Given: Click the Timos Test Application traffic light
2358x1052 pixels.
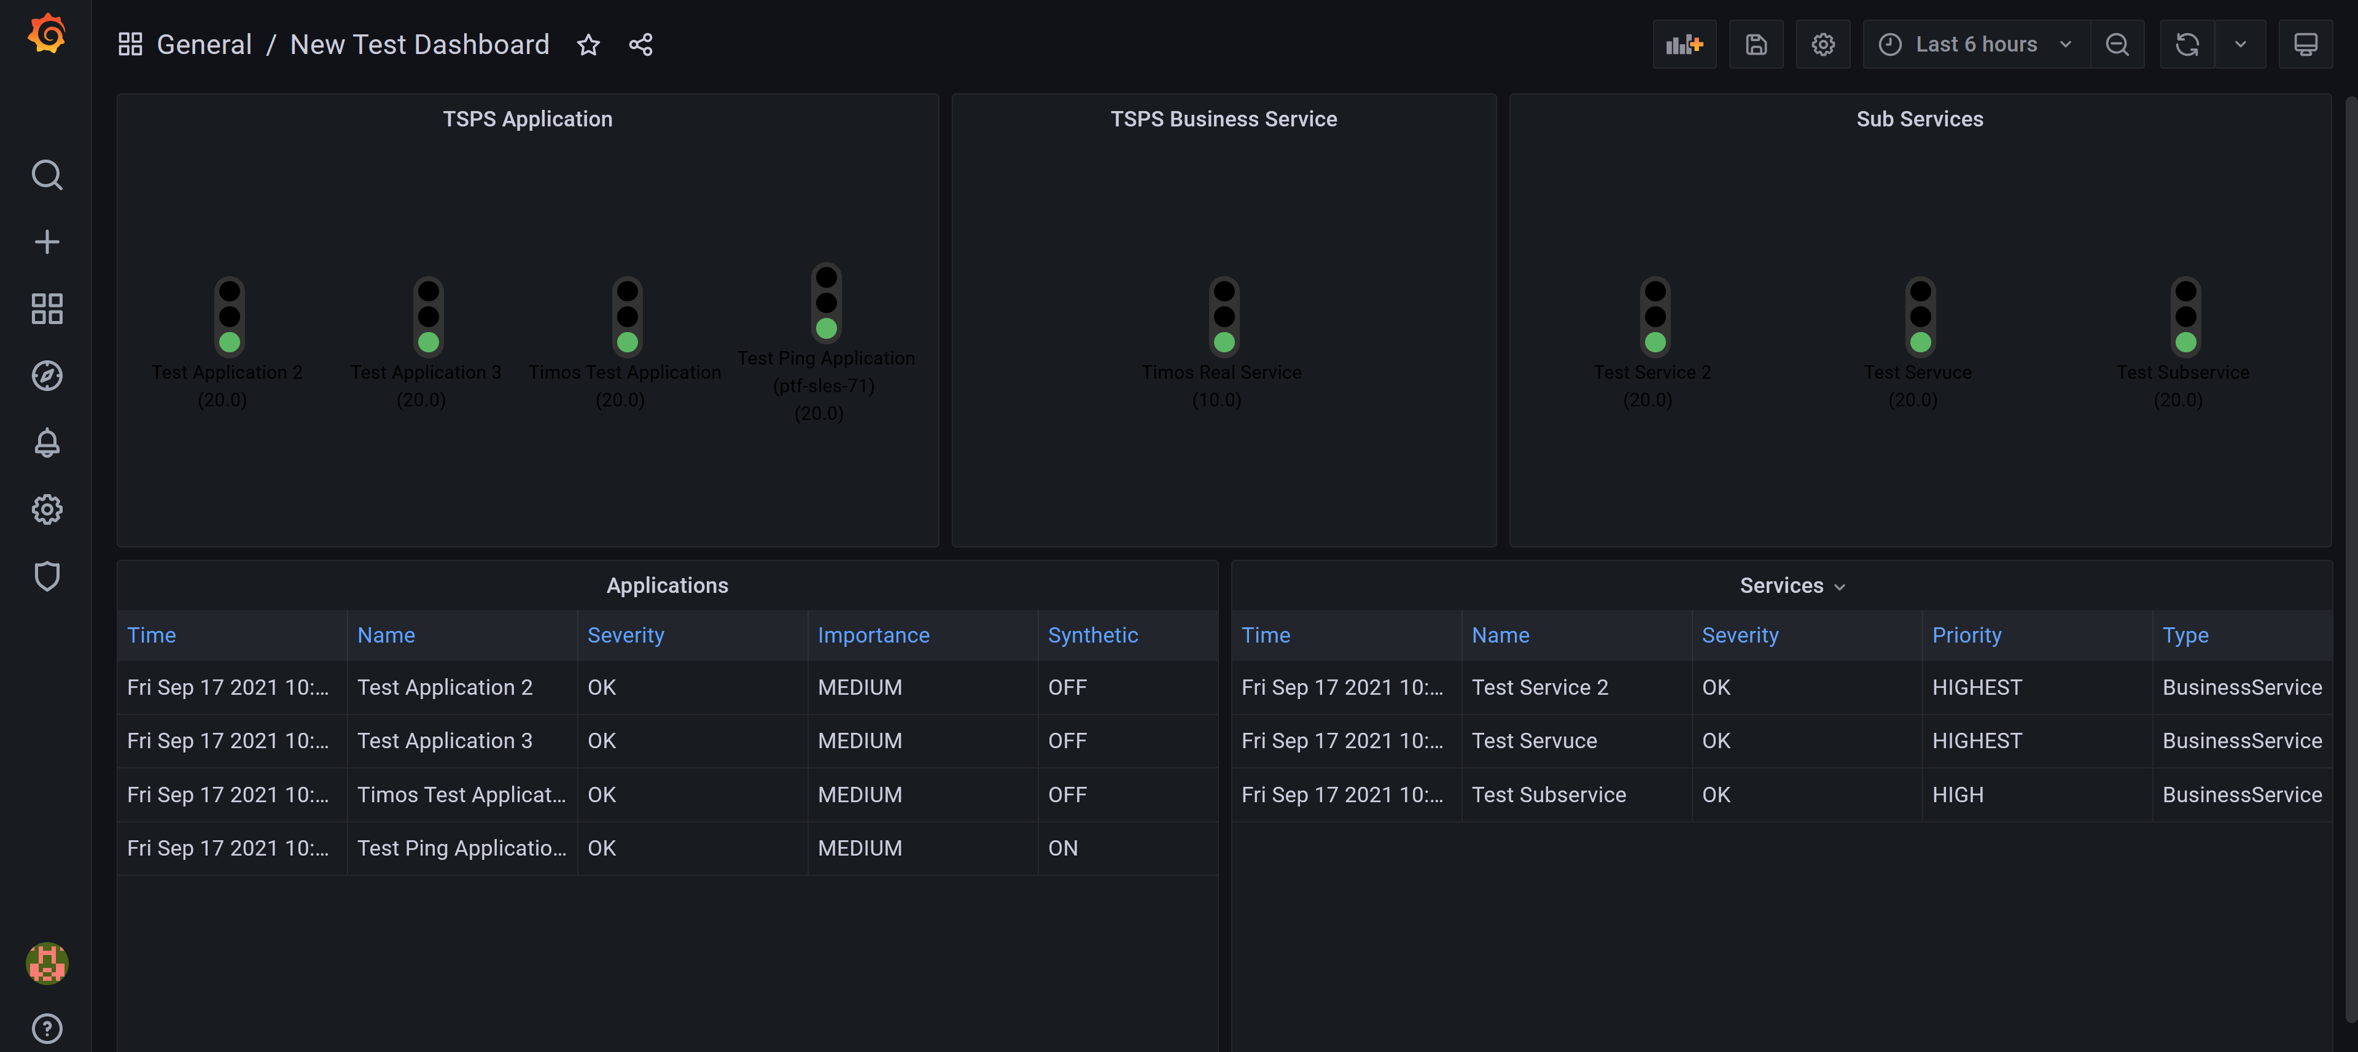Looking at the screenshot, I should pyautogui.click(x=627, y=317).
